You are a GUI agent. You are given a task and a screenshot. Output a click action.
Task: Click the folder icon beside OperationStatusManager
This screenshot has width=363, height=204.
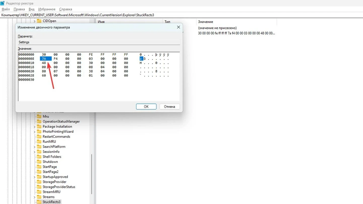(39, 121)
